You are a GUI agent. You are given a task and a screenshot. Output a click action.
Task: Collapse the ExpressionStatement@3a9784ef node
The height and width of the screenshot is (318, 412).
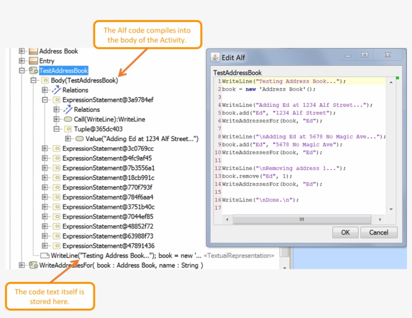[x=45, y=100]
